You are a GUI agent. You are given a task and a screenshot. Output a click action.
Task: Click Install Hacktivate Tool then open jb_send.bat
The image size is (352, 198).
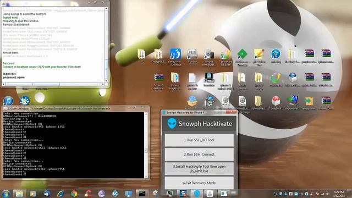tap(199, 169)
